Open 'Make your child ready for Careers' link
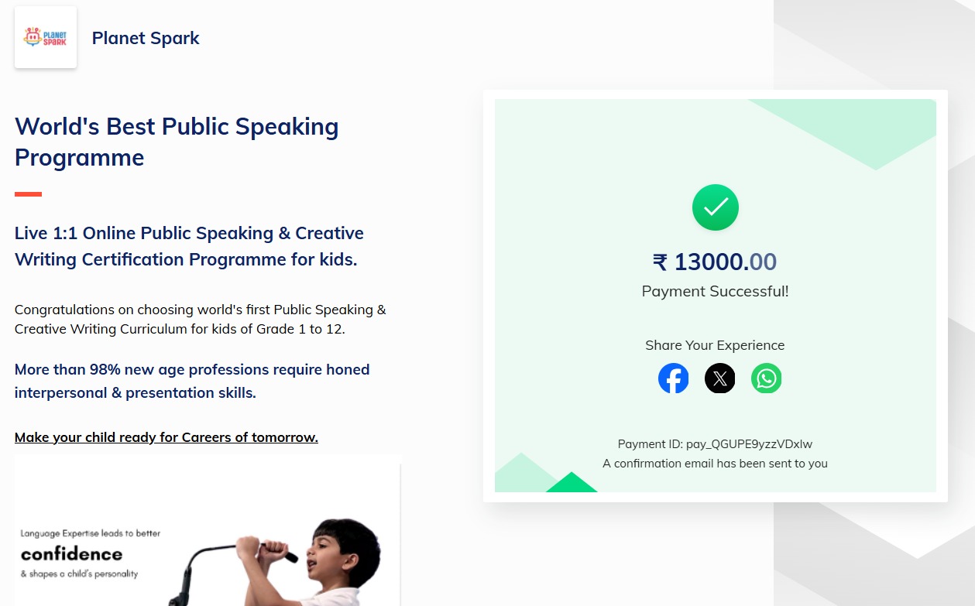 166,437
